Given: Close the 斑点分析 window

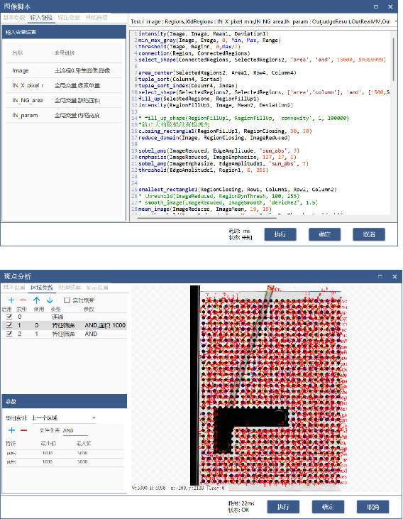Looking at the screenshot, I should point(394,276).
